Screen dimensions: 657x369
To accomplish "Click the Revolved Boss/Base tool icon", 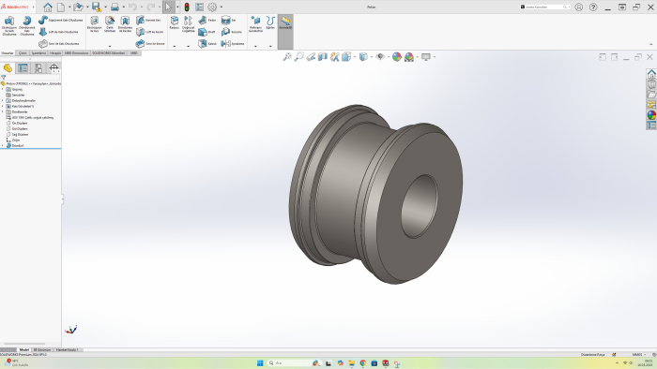I will (27, 21).
